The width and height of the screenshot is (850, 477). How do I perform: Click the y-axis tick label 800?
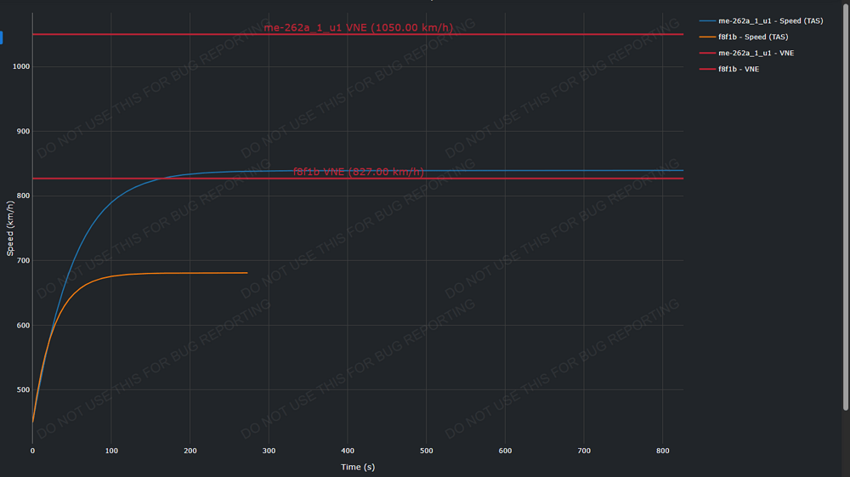pos(23,196)
